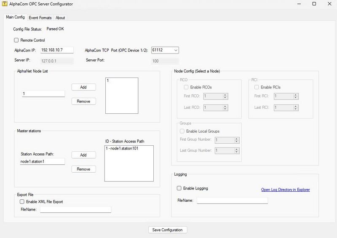Enable the Remote Control checkbox

16,40
